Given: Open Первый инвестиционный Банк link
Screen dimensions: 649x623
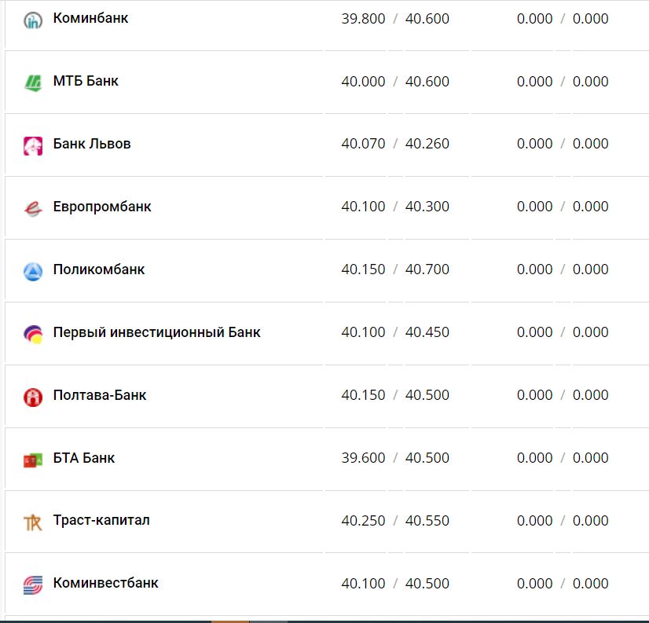Looking at the screenshot, I should coord(156,332).
